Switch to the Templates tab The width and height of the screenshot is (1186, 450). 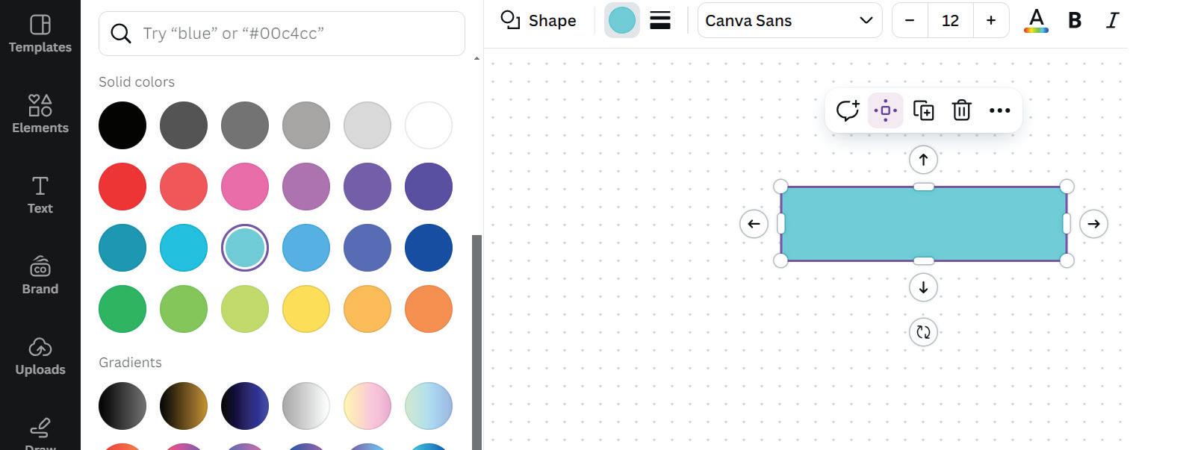tap(40, 34)
